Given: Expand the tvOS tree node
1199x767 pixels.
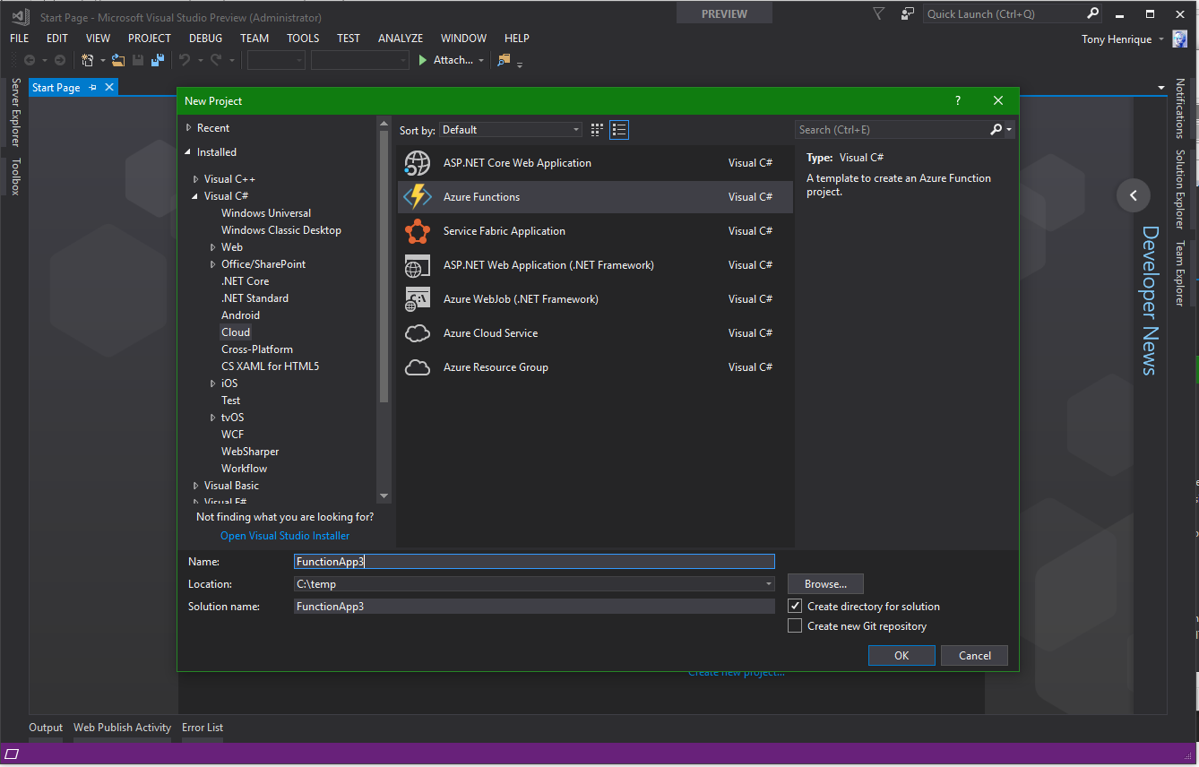Looking at the screenshot, I should [213, 418].
